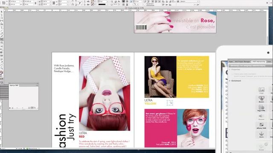Select the Pen tool
The image size is (273, 153).
(2, 34)
